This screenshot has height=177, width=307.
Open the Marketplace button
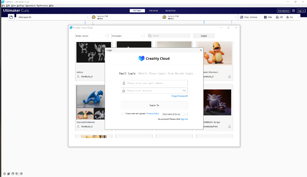[x=283, y=11]
